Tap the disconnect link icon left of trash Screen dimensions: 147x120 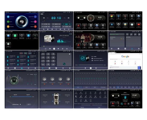click(135, 34)
